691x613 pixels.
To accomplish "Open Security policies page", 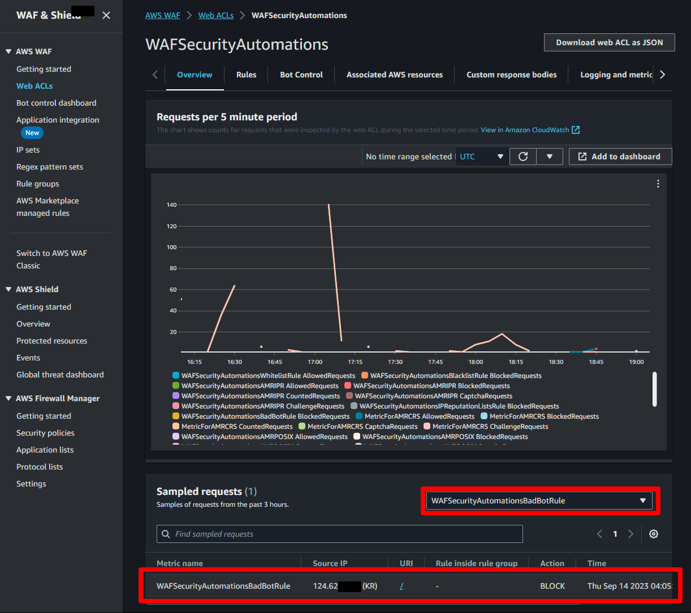I will (x=45, y=433).
